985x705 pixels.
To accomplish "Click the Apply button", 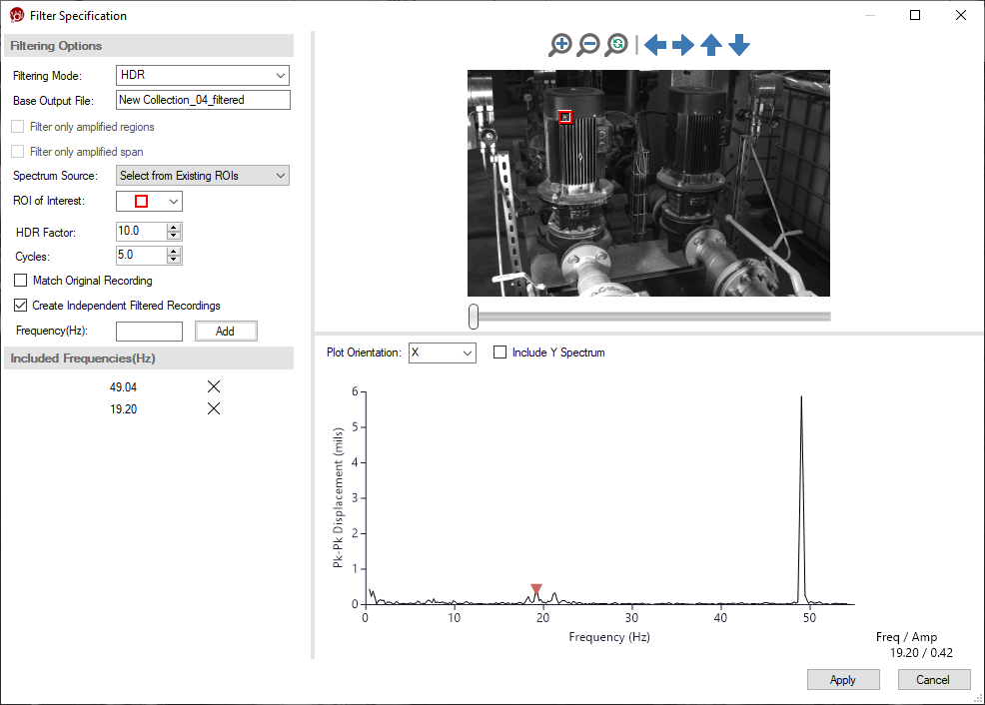I will point(842,679).
